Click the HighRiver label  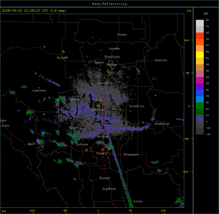pyautogui.click(x=109, y=189)
